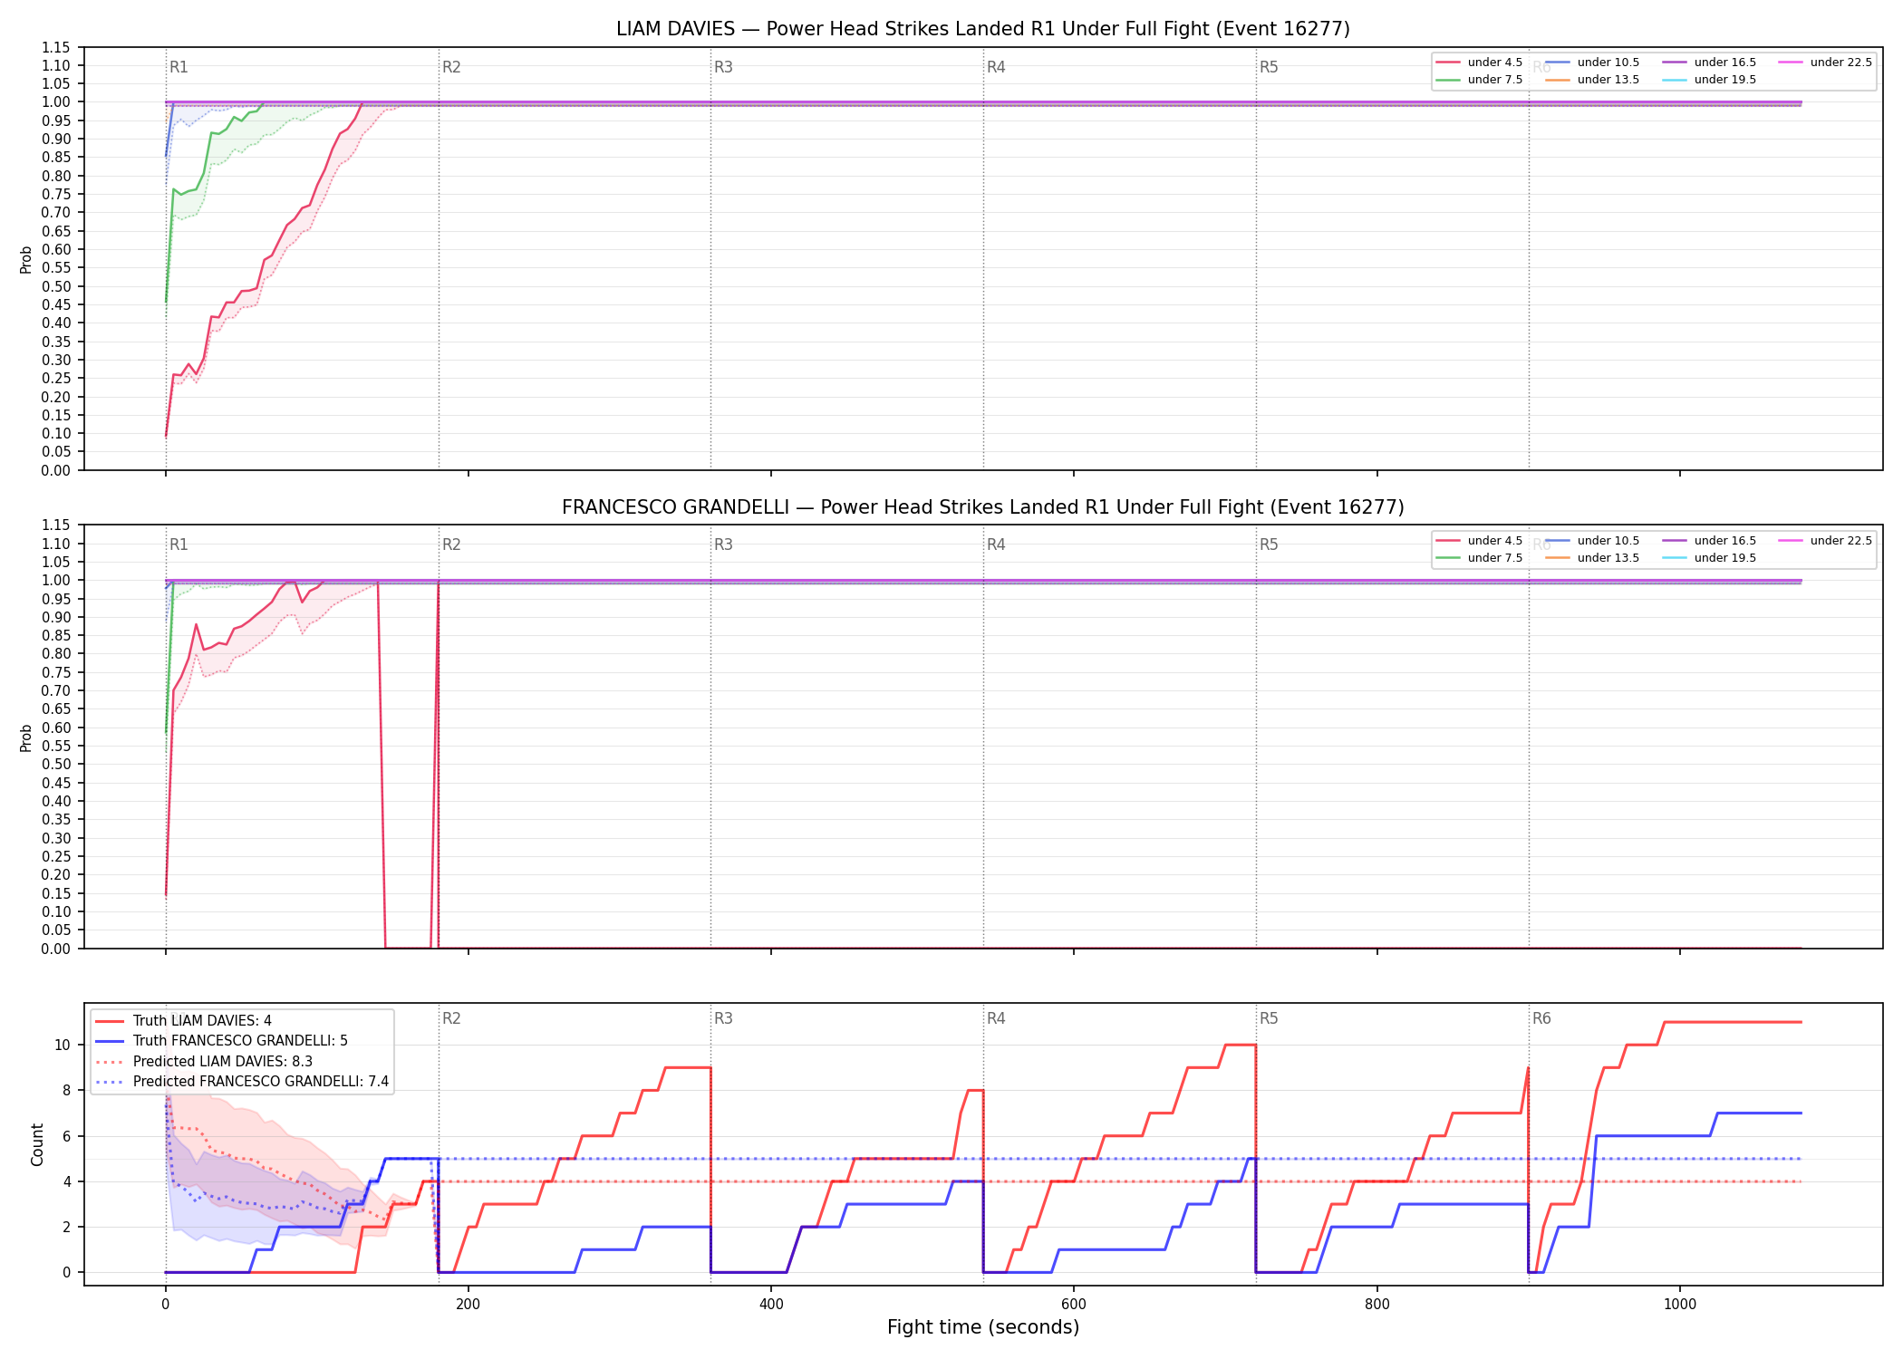Click the R3 marker in Liam Davies chart
The image size is (1903, 1359).
click(x=723, y=67)
